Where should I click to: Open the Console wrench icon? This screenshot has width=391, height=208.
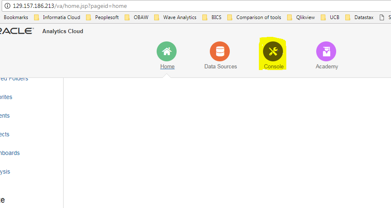[273, 51]
